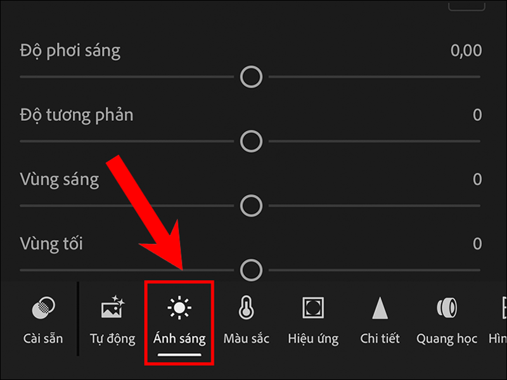
Task: Select the Ánh sáng light tab
Action: point(179,320)
